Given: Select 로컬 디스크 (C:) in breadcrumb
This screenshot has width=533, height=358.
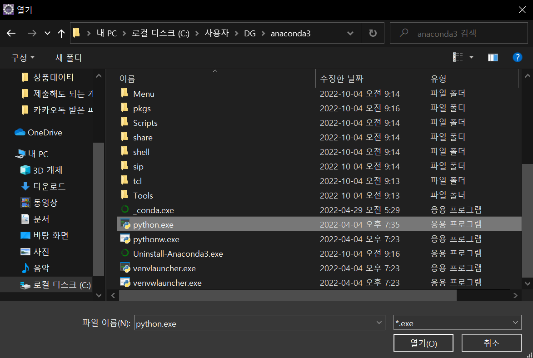Looking at the screenshot, I should point(160,33).
